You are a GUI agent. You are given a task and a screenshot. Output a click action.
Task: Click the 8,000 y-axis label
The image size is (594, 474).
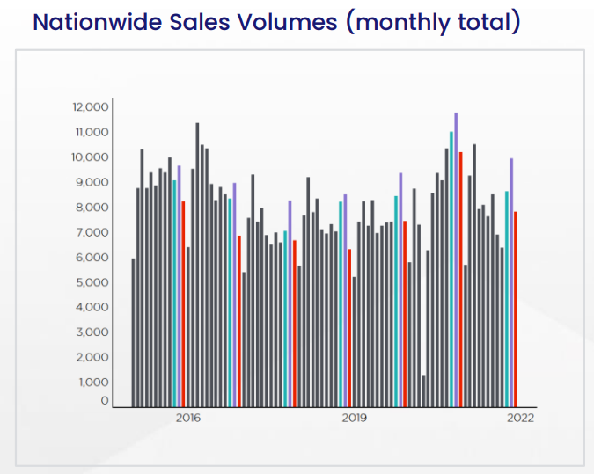(92, 208)
